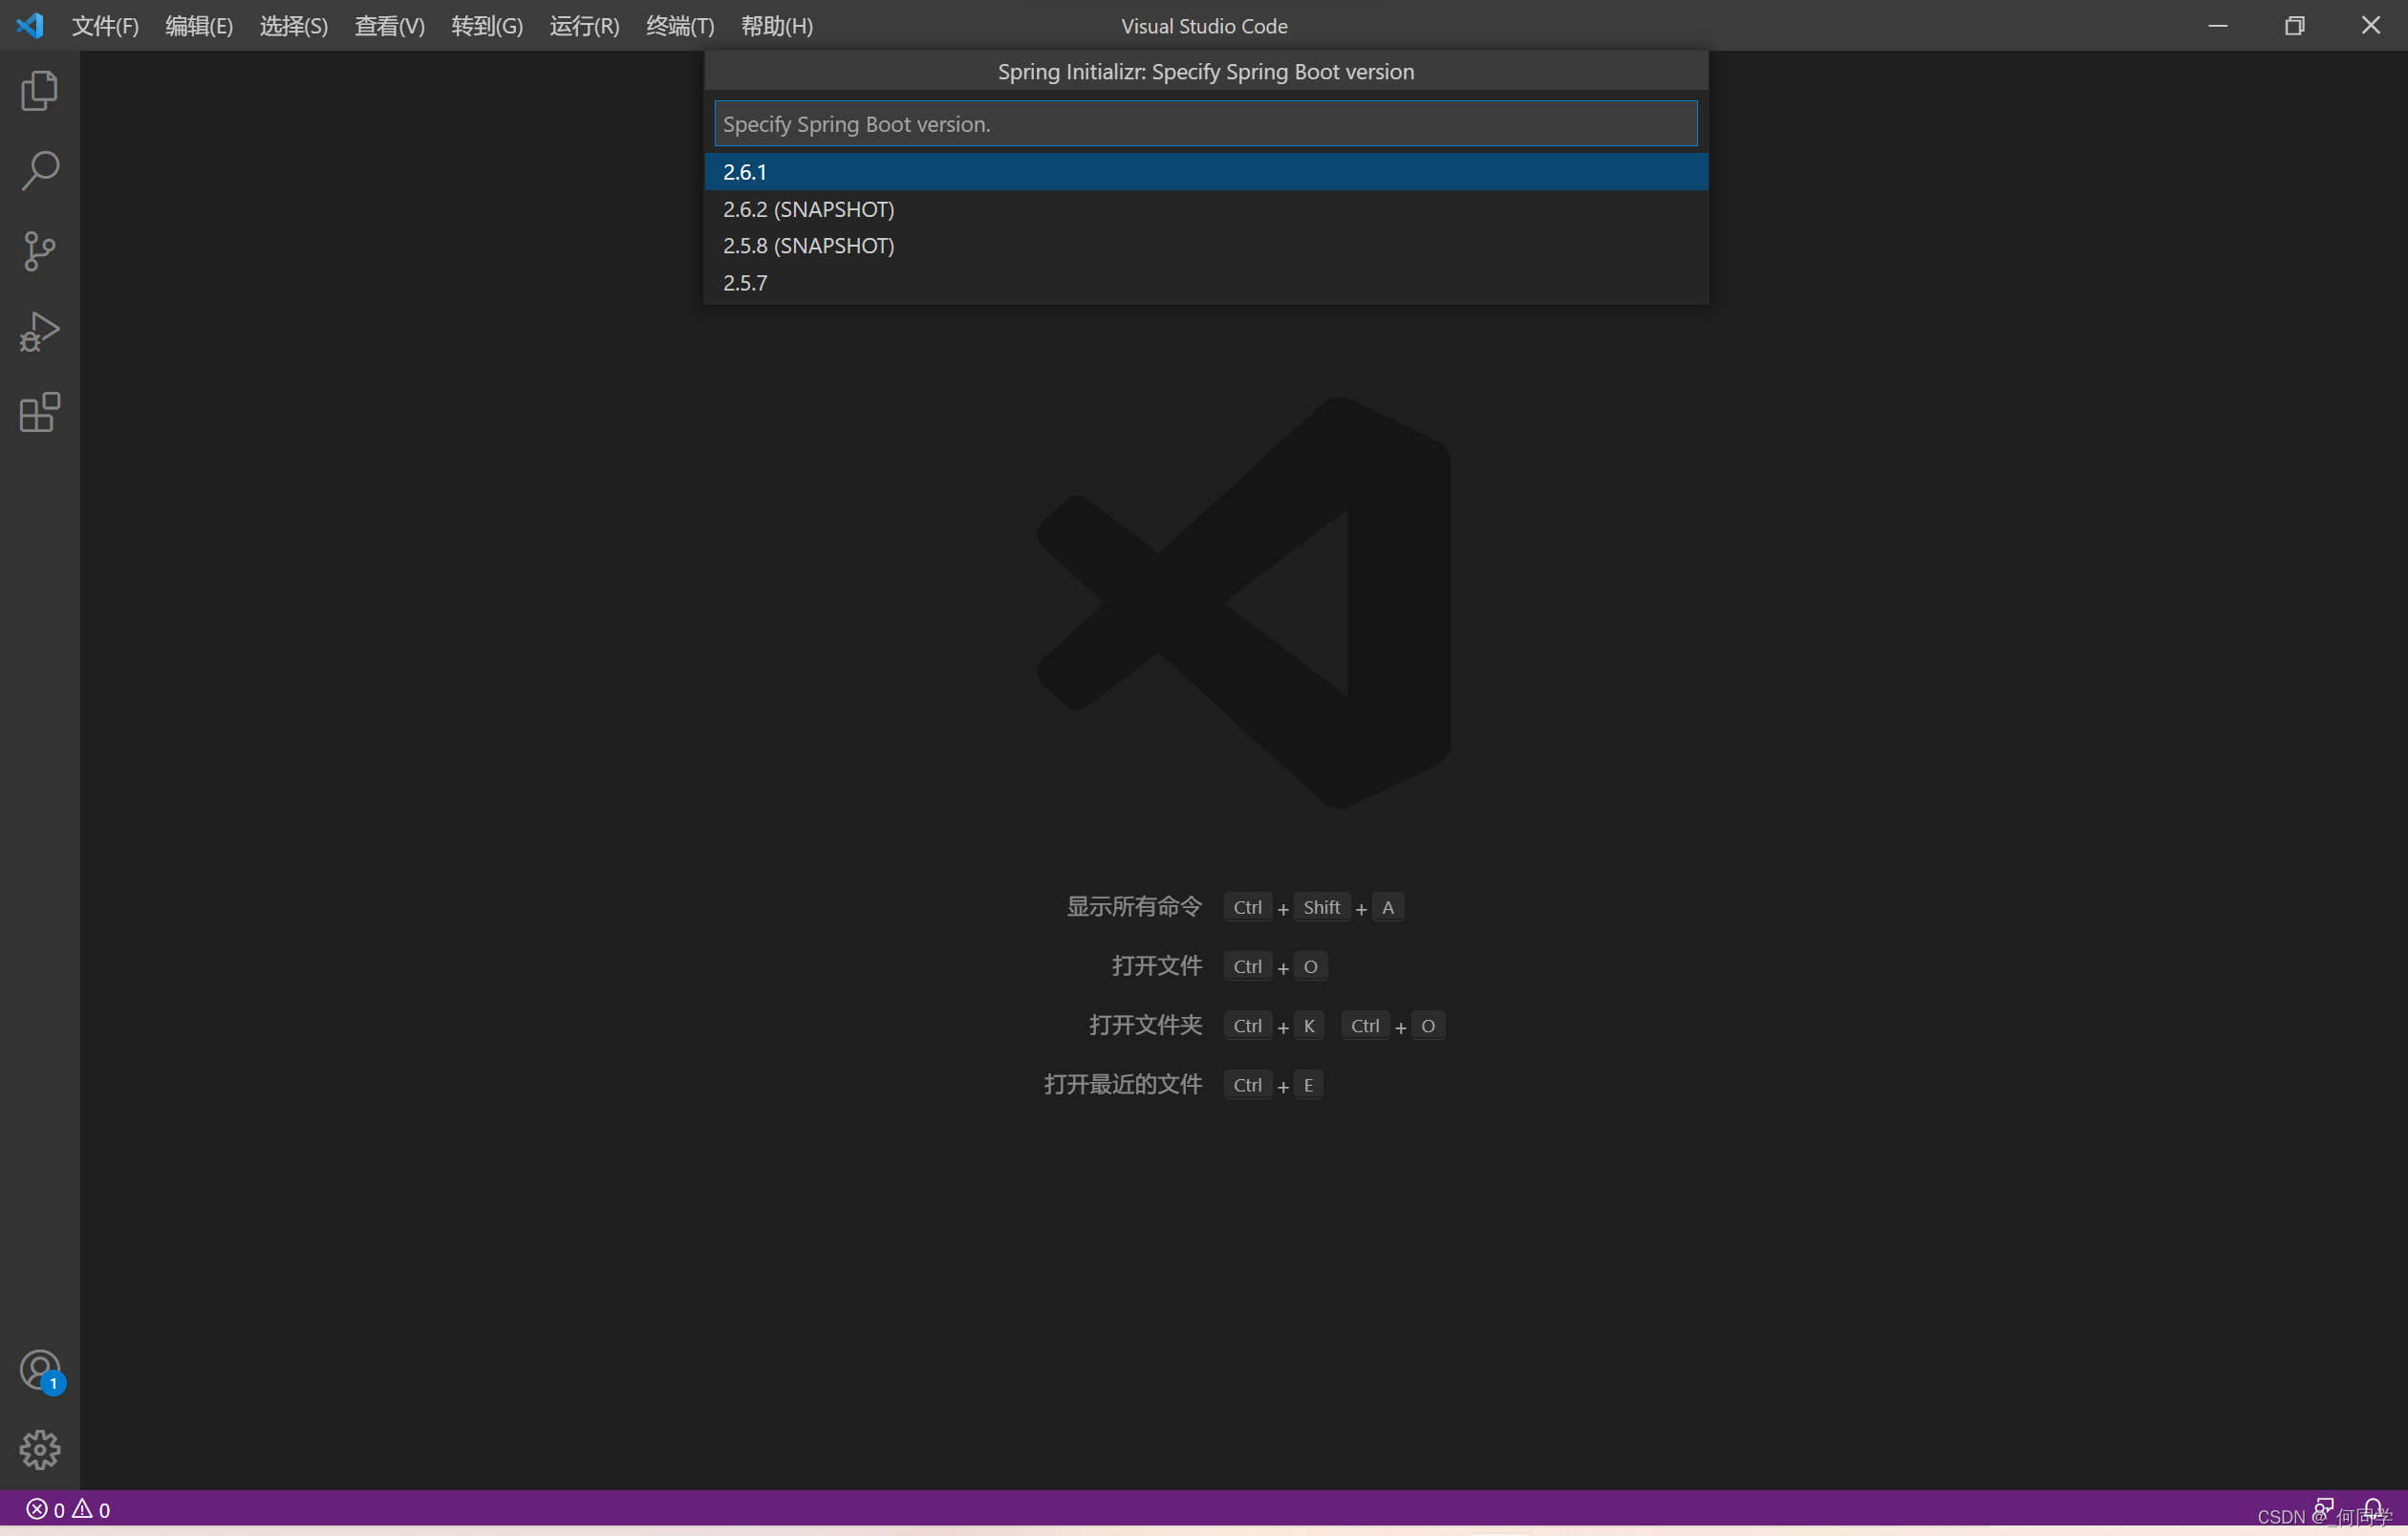Open Run and Debug view
The height and width of the screenshot is (1536, 2408).
click(39, 331)
